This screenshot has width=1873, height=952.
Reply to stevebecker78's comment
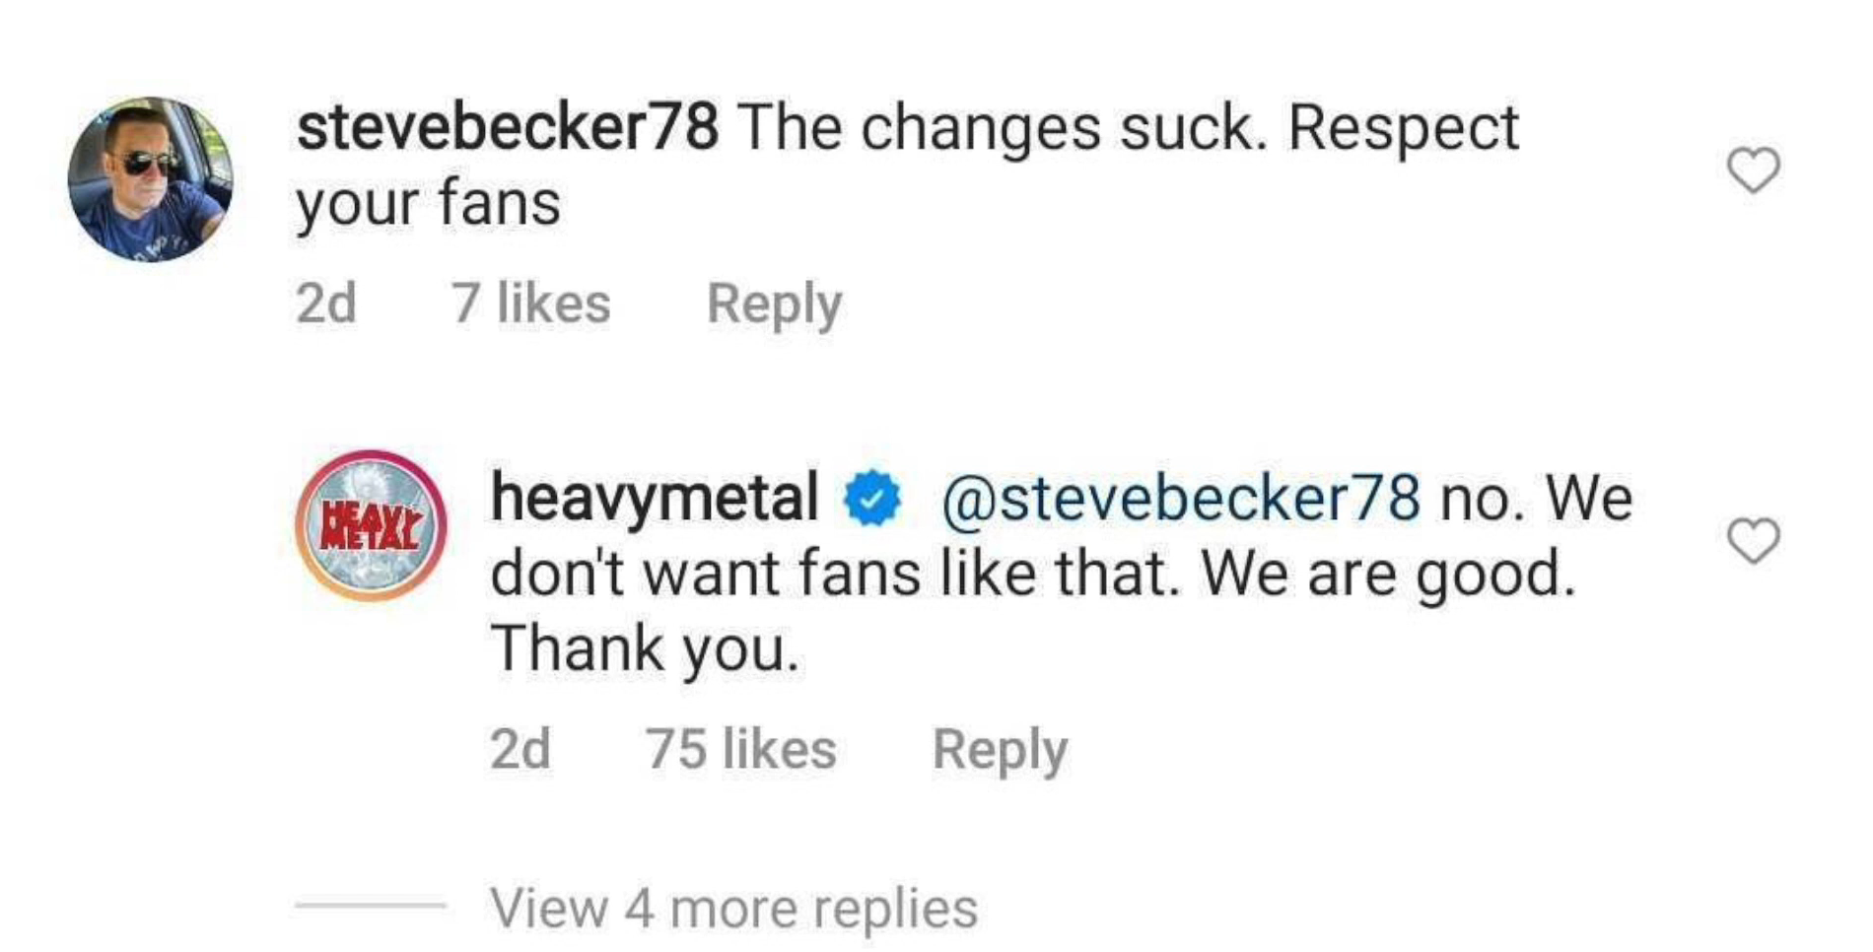778,303
